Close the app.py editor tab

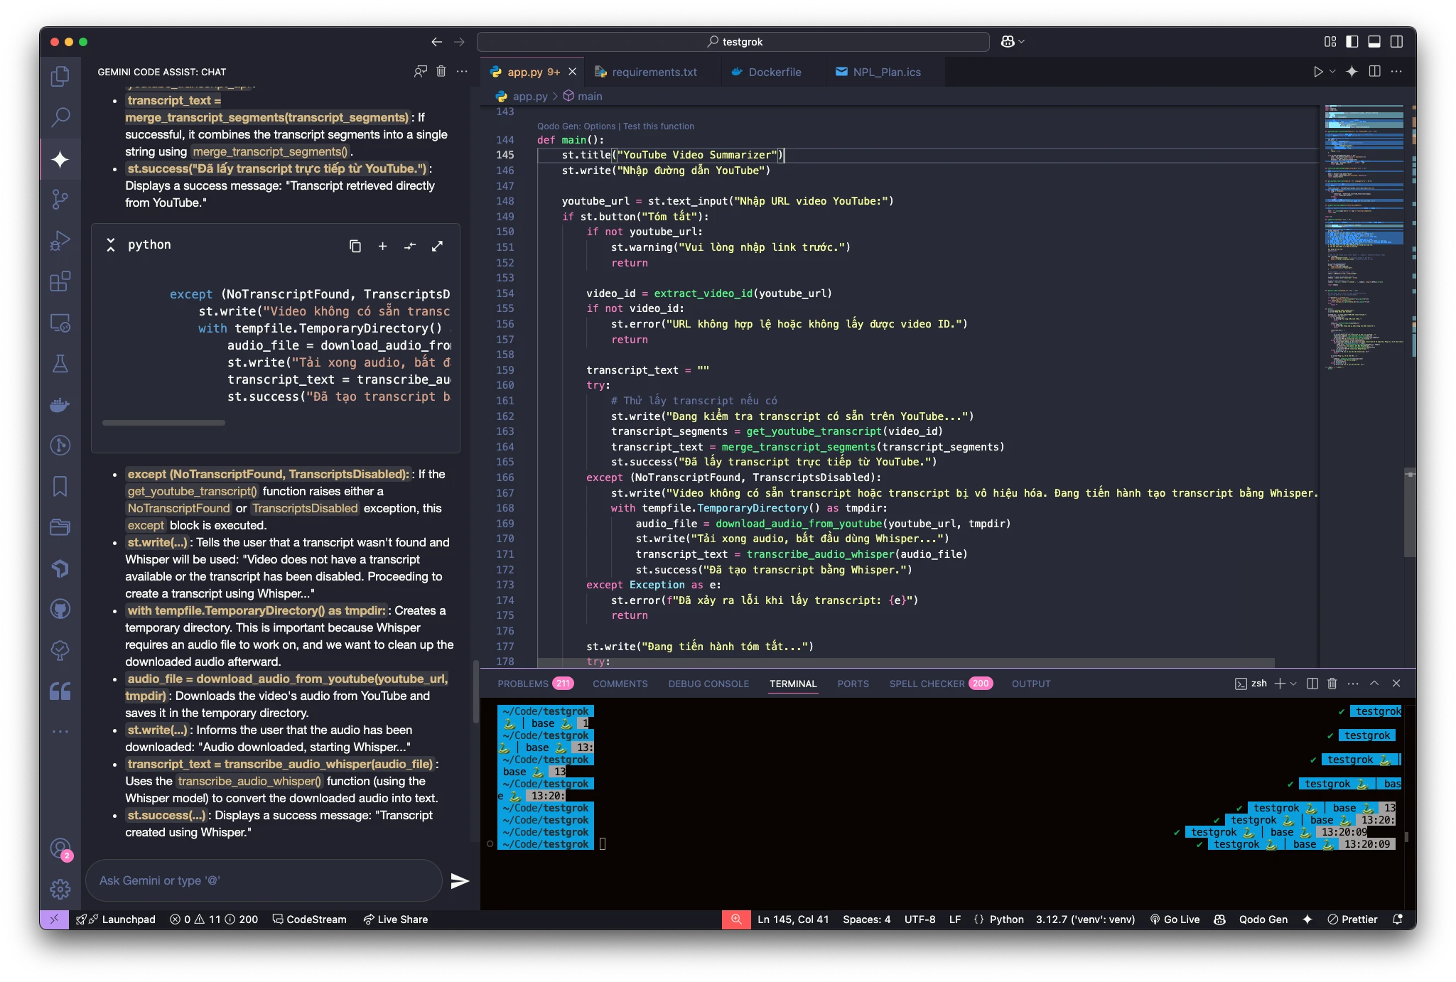pos(572,72)
